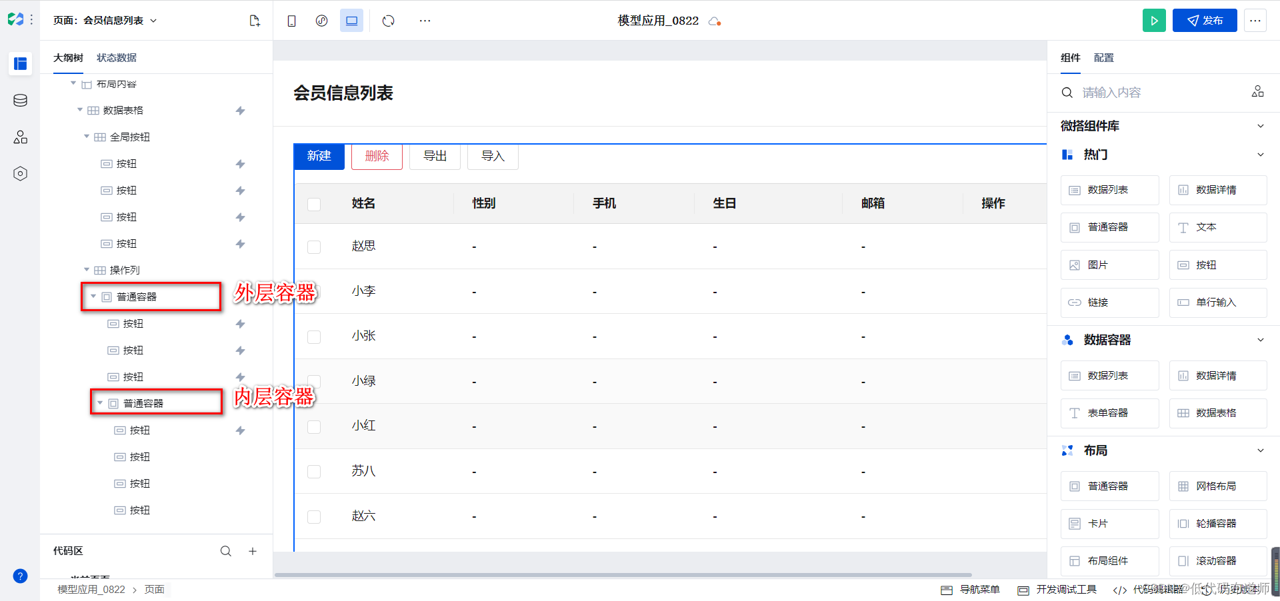This screenshot has width=1280, height=601.
Task: Collapse the 操作列 tree node
Action: click(87, 270)
